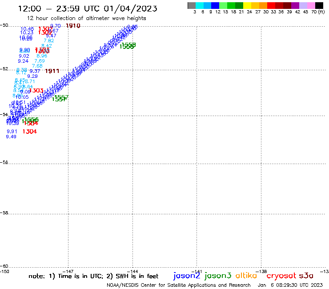The height and width of the screenshot is (289, 329).
Task: Click the jason2 satellite legend label
Action: point(187,276)
